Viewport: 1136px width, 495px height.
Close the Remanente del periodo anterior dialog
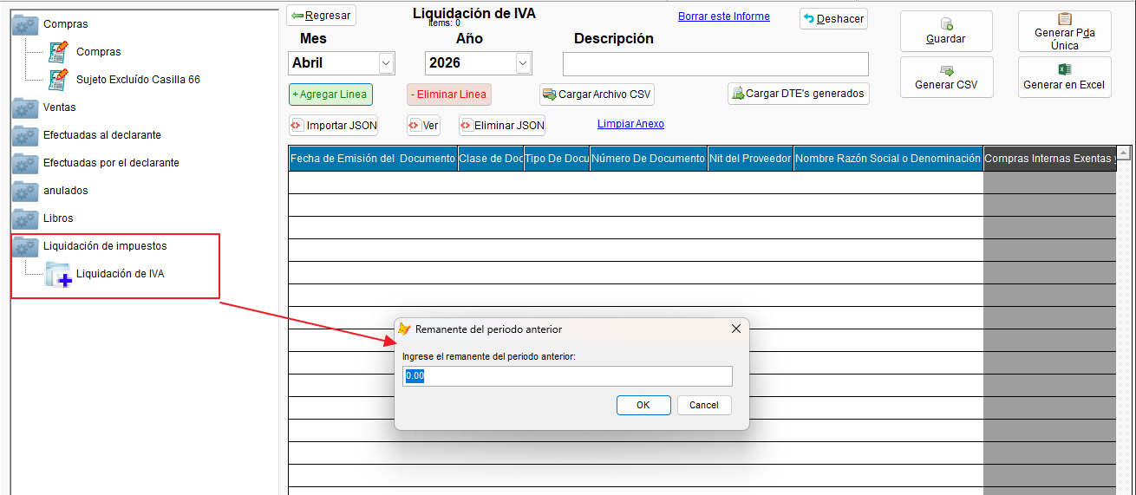click(736, 329)
